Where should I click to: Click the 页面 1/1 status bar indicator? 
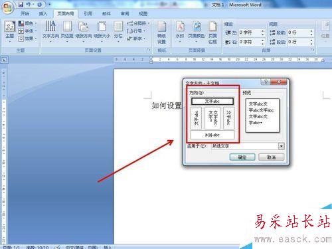[x=11, y=247]
